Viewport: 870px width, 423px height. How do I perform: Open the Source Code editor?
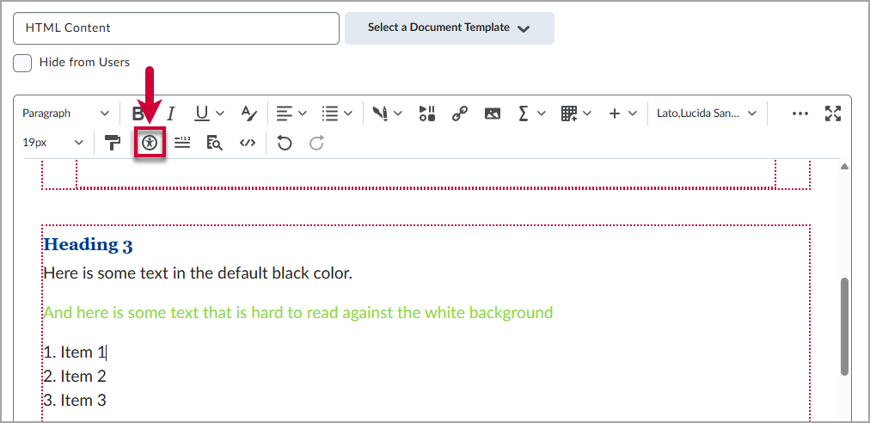click(x=248, y=143)
